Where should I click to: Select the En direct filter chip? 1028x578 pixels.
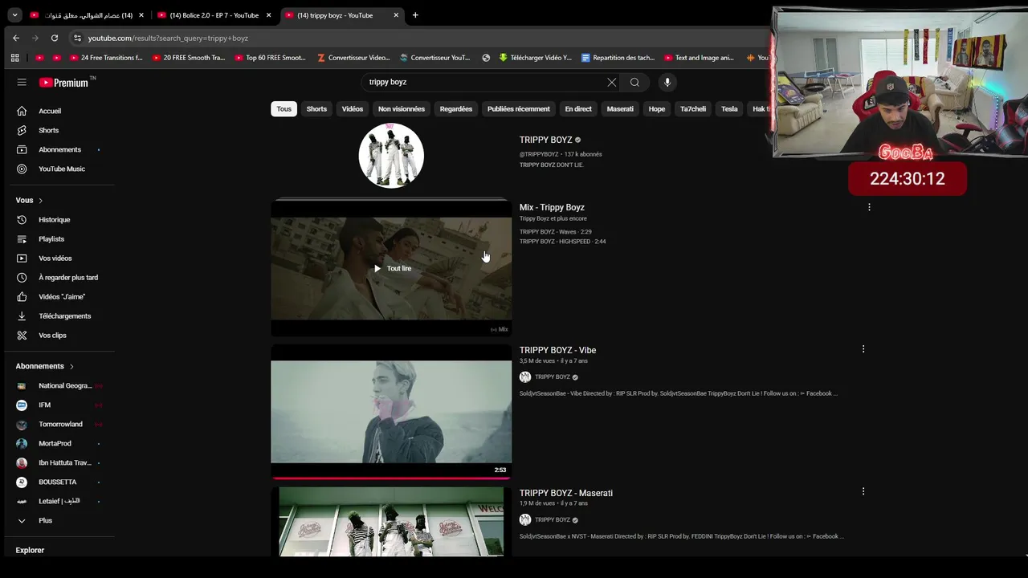[x=578, y=109]
